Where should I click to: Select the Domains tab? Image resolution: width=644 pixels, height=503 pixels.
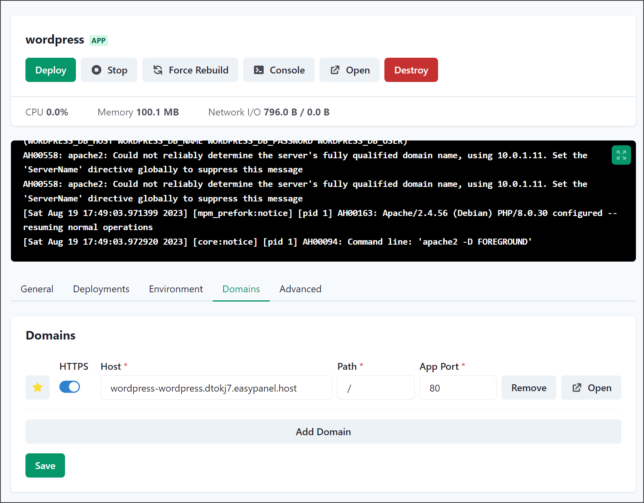pyautogui.click(x=241, y=289)
